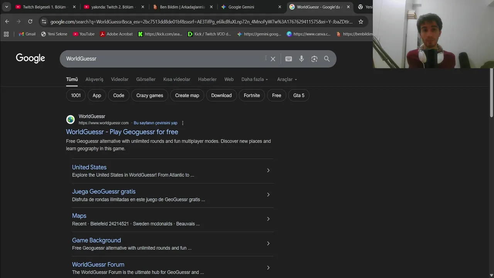The image size is (494, 278).
Task: Open WorldGuessr - Play Geoguessr for free
Action: pos(122,132)
